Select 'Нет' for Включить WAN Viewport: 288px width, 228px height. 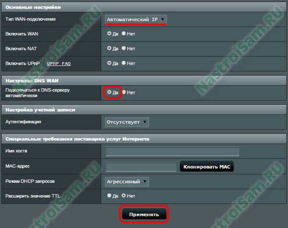124,34
